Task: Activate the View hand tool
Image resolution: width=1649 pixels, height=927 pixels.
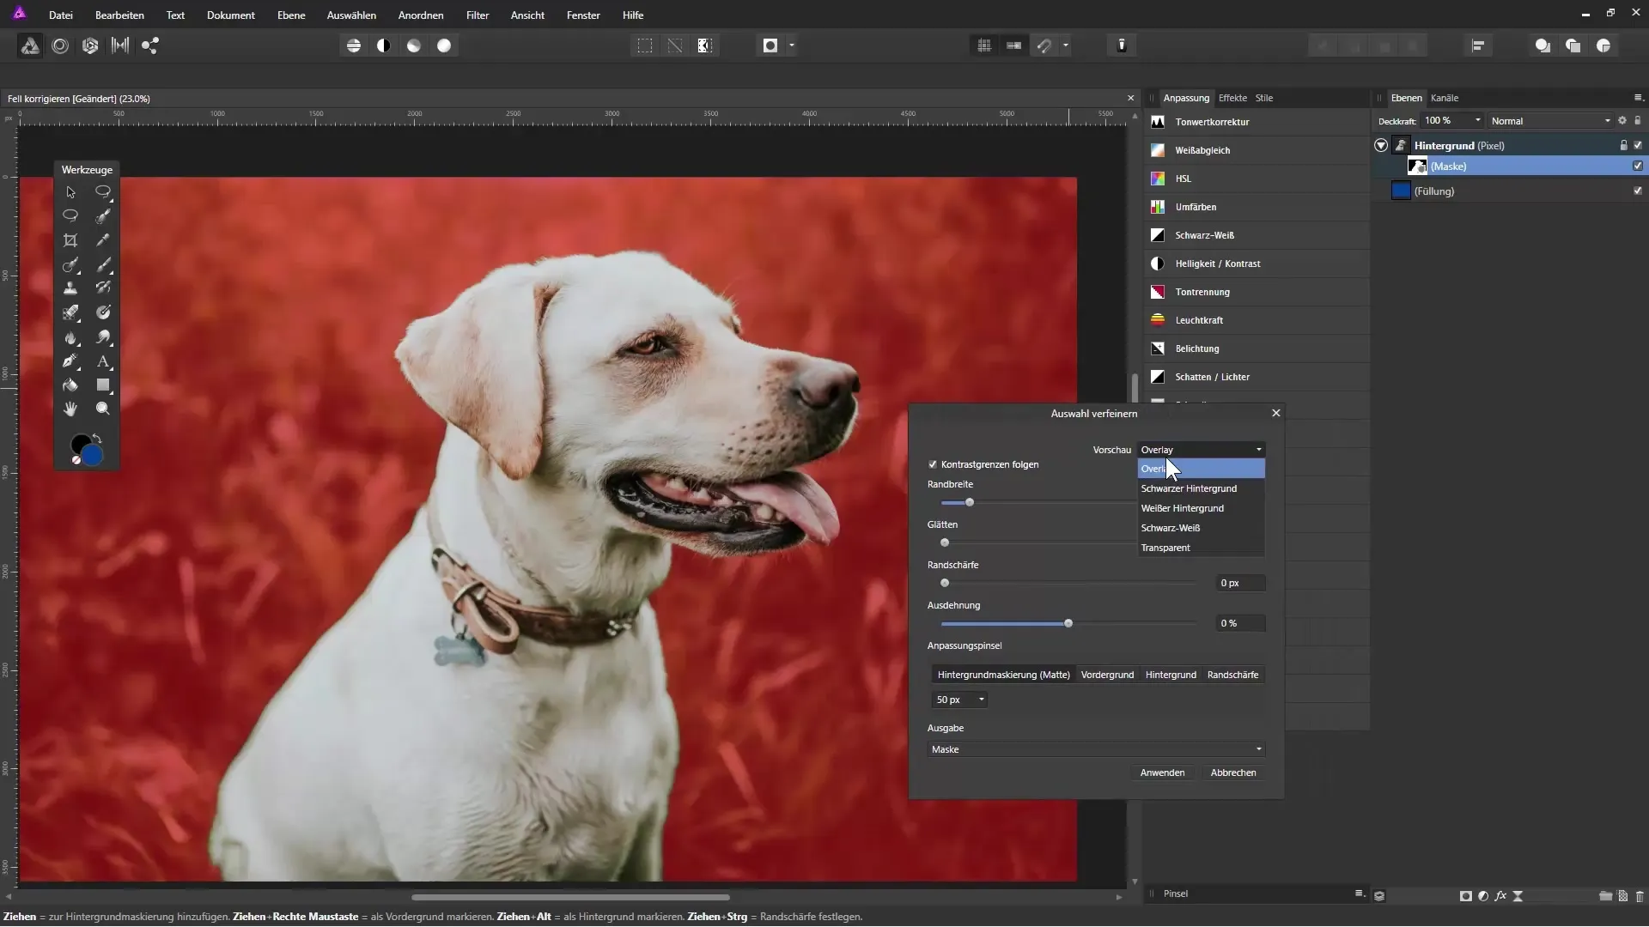Action: [70, 409]
